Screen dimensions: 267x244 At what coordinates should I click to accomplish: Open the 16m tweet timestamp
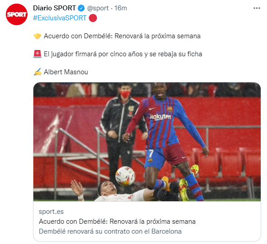tap(120, 8)
